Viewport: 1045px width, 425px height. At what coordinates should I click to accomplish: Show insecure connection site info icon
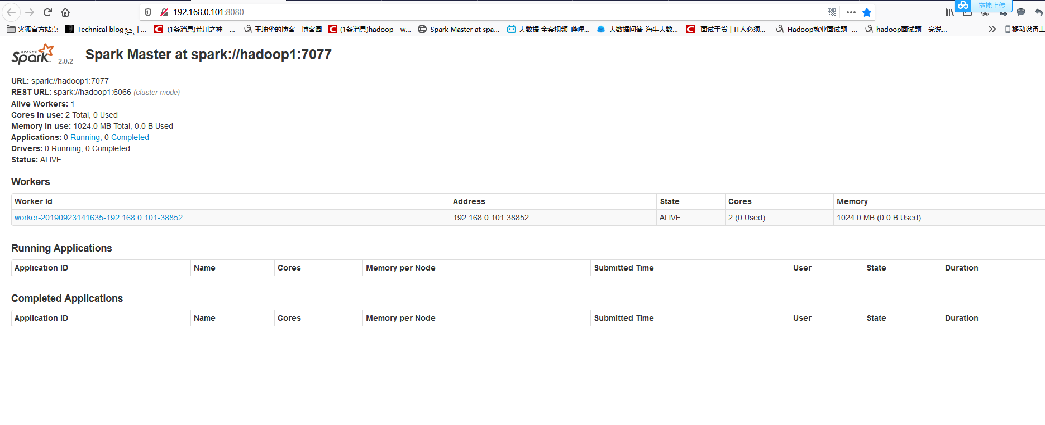(x=164, y=12)
